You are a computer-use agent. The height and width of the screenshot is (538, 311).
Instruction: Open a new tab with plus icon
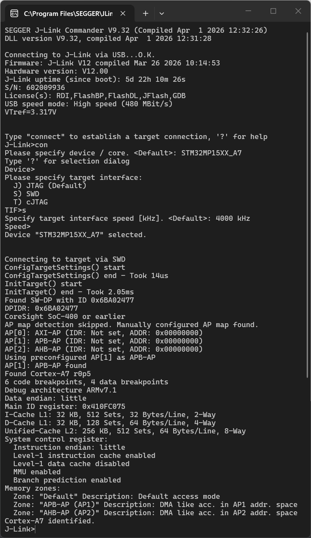(146, 13)
